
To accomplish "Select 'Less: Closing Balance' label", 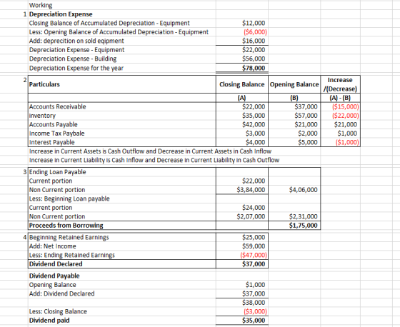I will (x=58, y=312).
